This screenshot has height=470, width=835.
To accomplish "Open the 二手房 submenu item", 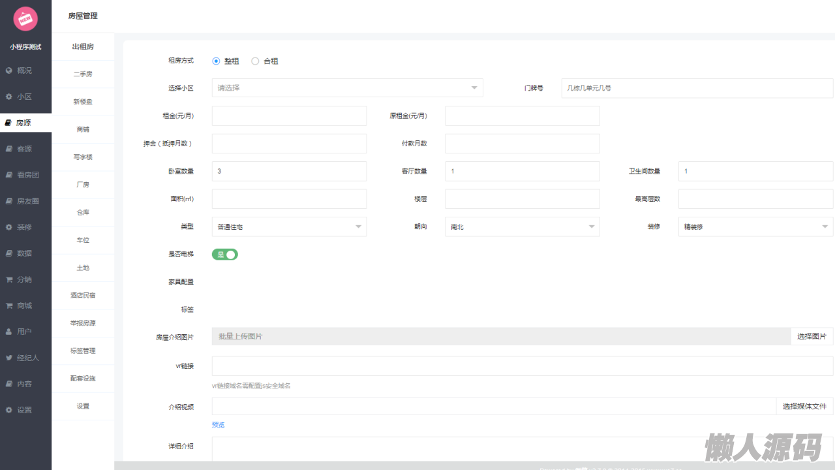I will (83, 74).
